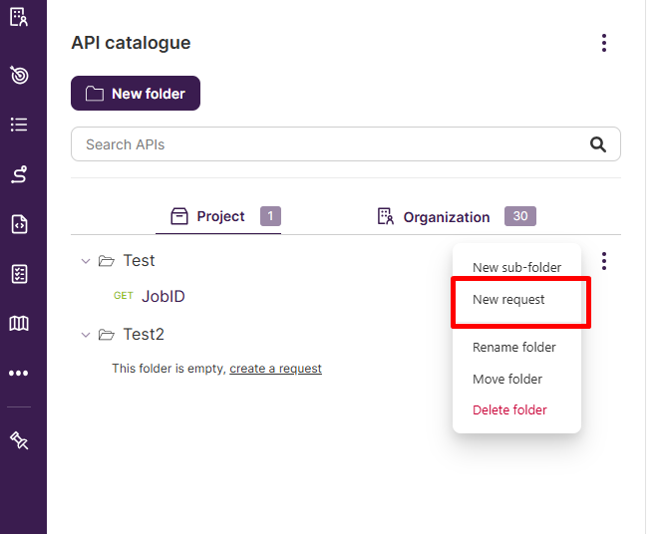Open the winding path icon in sidebar
This screenshot has height=534, width=665.
coord(19,174)
